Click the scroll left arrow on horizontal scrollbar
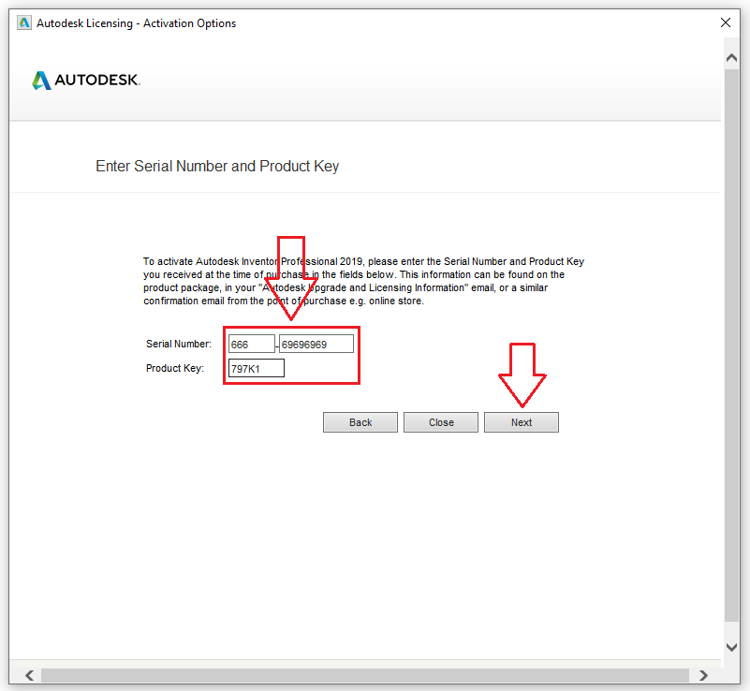750x691 pixels. coord(28,675)
